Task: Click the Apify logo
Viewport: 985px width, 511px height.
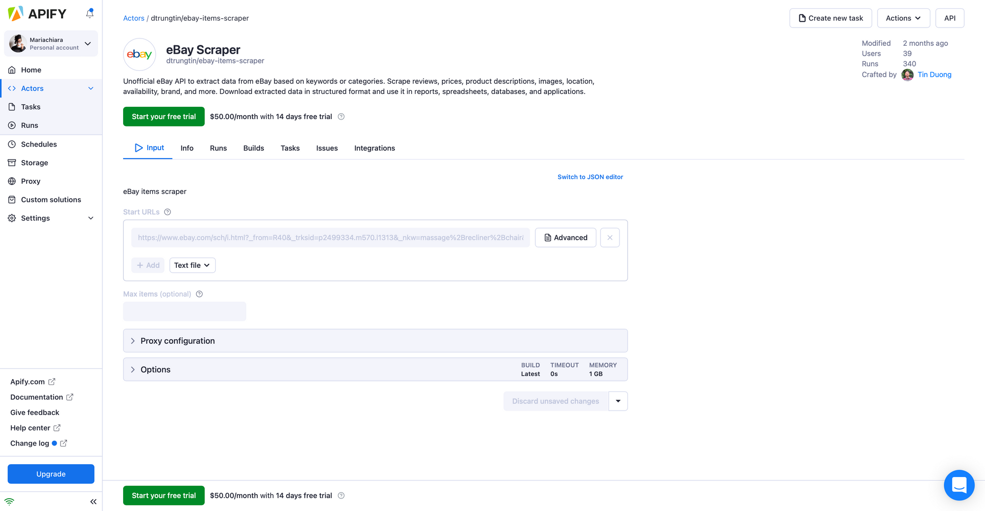Action: (37, 14)
